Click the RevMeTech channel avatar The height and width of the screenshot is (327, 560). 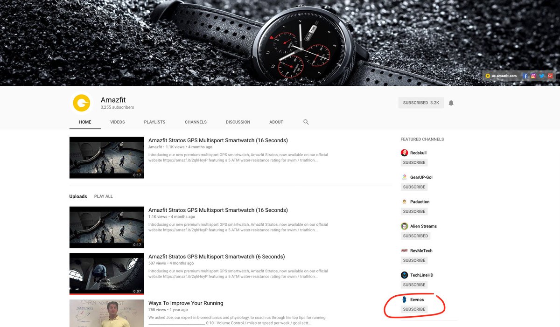405,250
